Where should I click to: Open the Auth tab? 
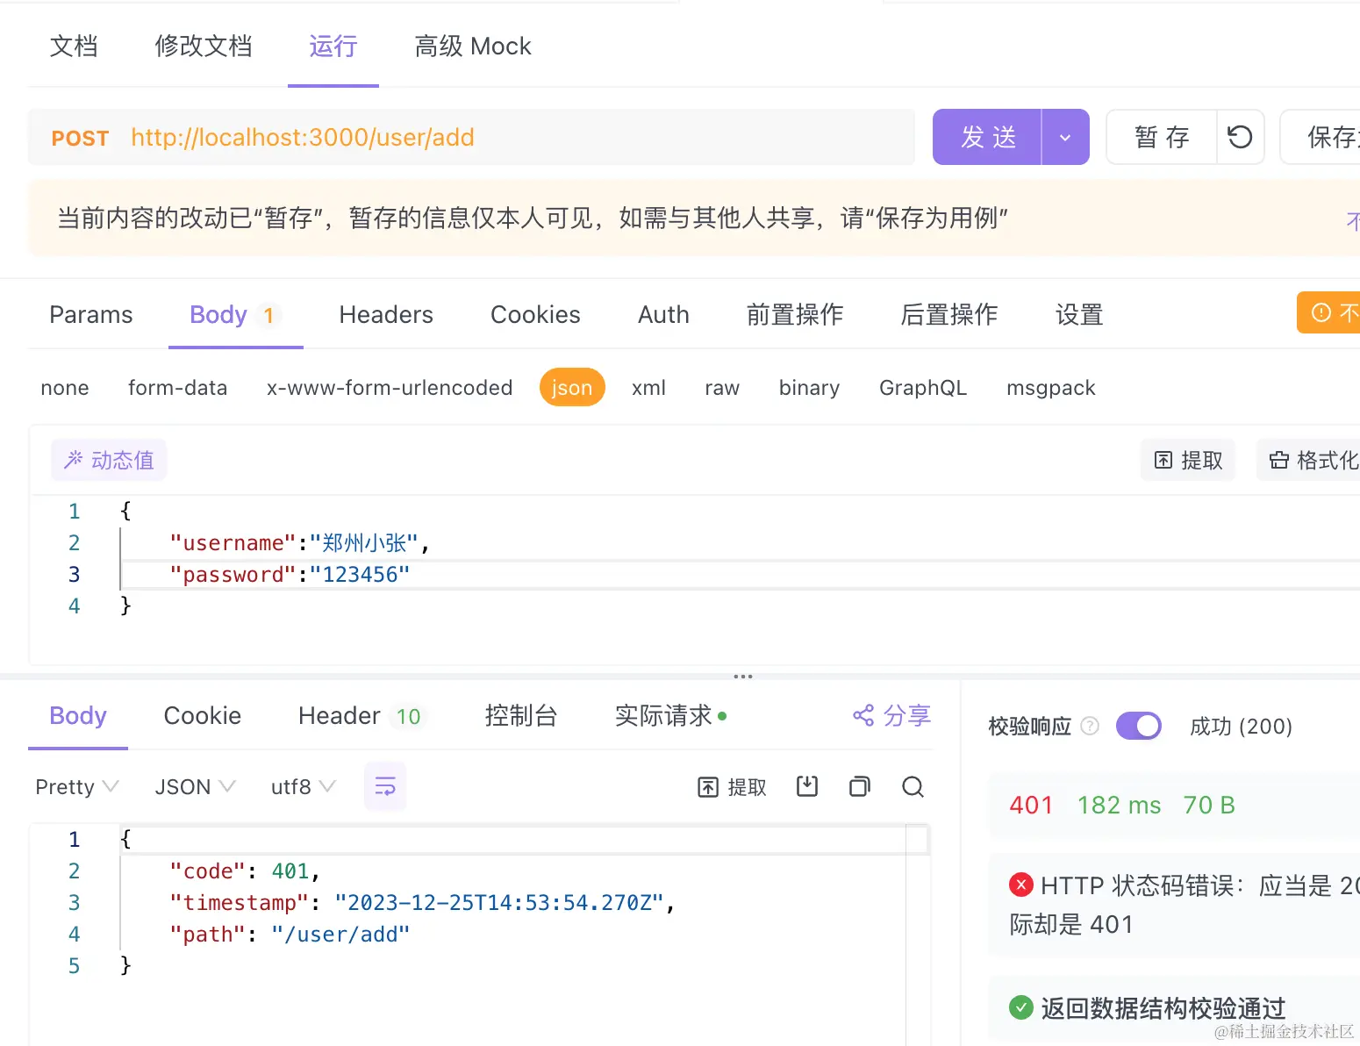pos(663,315)
